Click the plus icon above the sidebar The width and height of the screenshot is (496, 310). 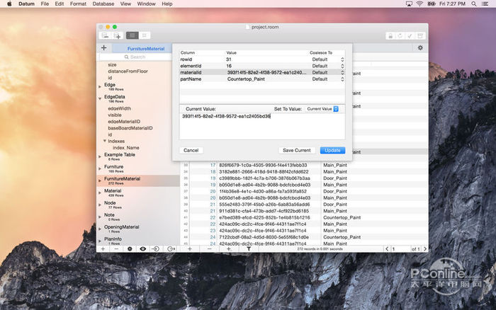pyautogui.click(x=104, y=48)
